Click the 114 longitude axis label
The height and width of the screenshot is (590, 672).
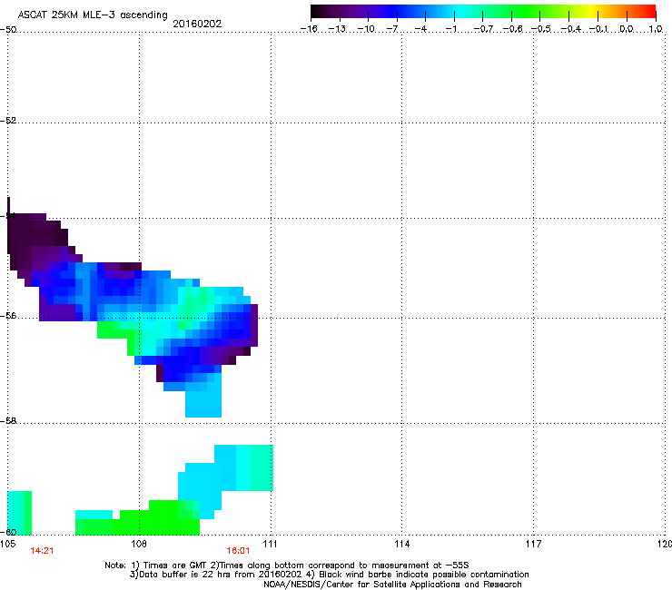click(402, 544)
